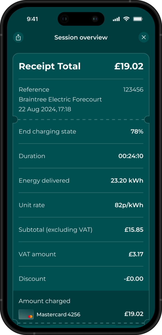The height and width of the screenshot is (335, 162).
Task: Select the Subtotal (excluding VAT) row
Action: tap(81, 230)
